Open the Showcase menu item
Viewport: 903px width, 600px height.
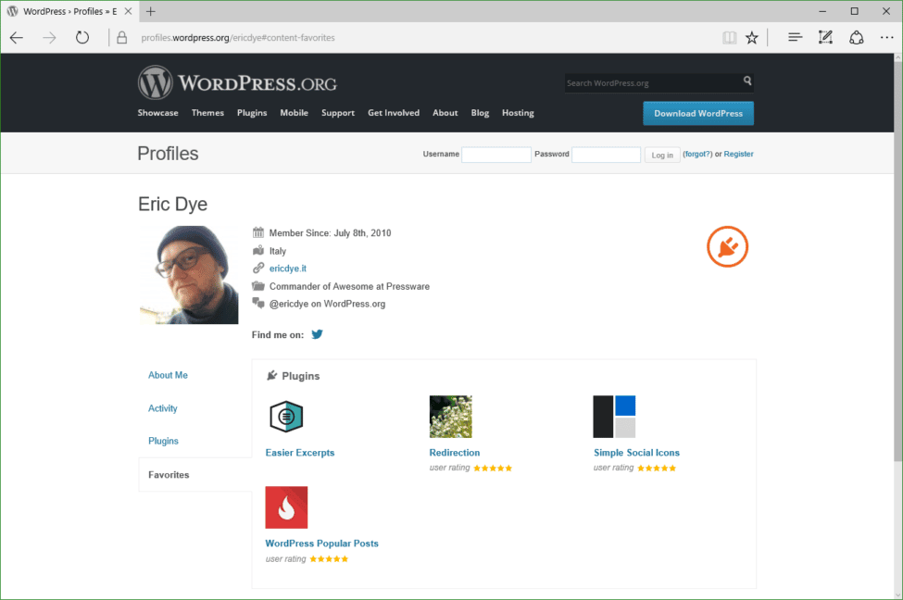click(x=157, y=113)
